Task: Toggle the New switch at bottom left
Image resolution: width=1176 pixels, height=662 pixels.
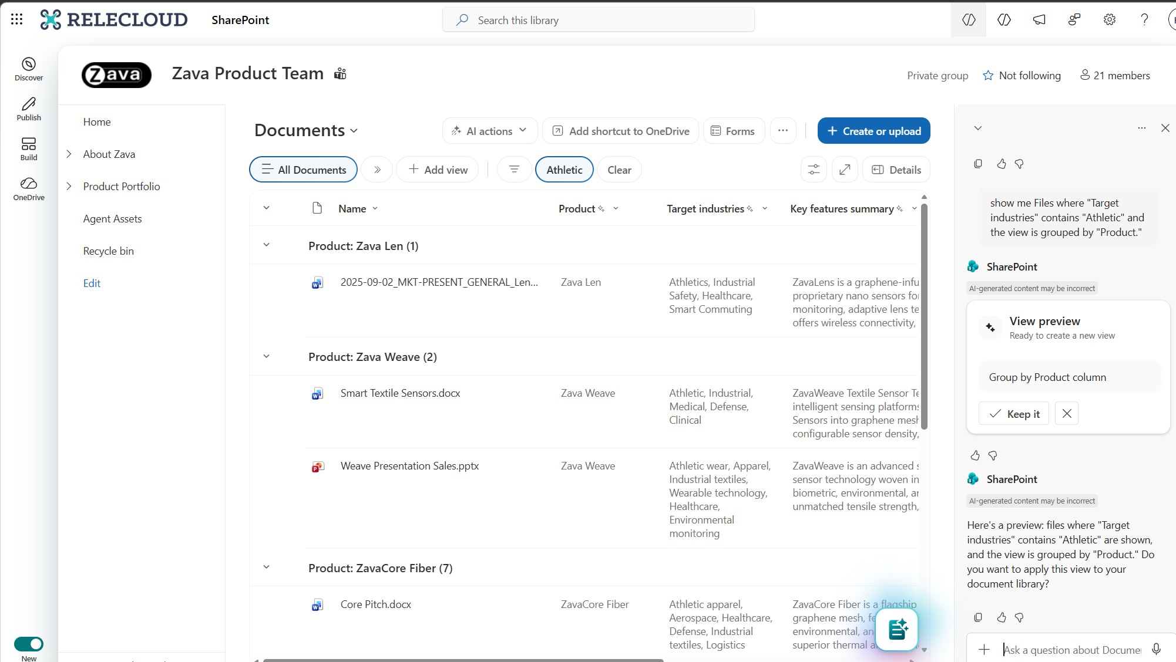Action: [x=29, y=644]
